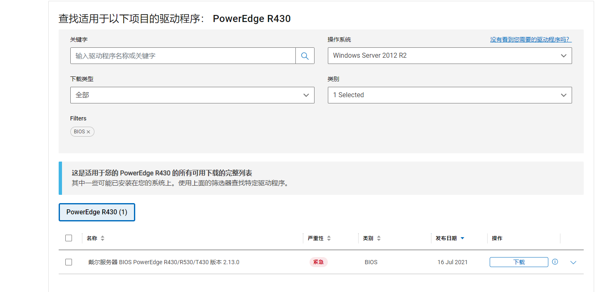Select the PowerEdge R430 (1) tab
The image size is (612, 292).
coord(97,212)
